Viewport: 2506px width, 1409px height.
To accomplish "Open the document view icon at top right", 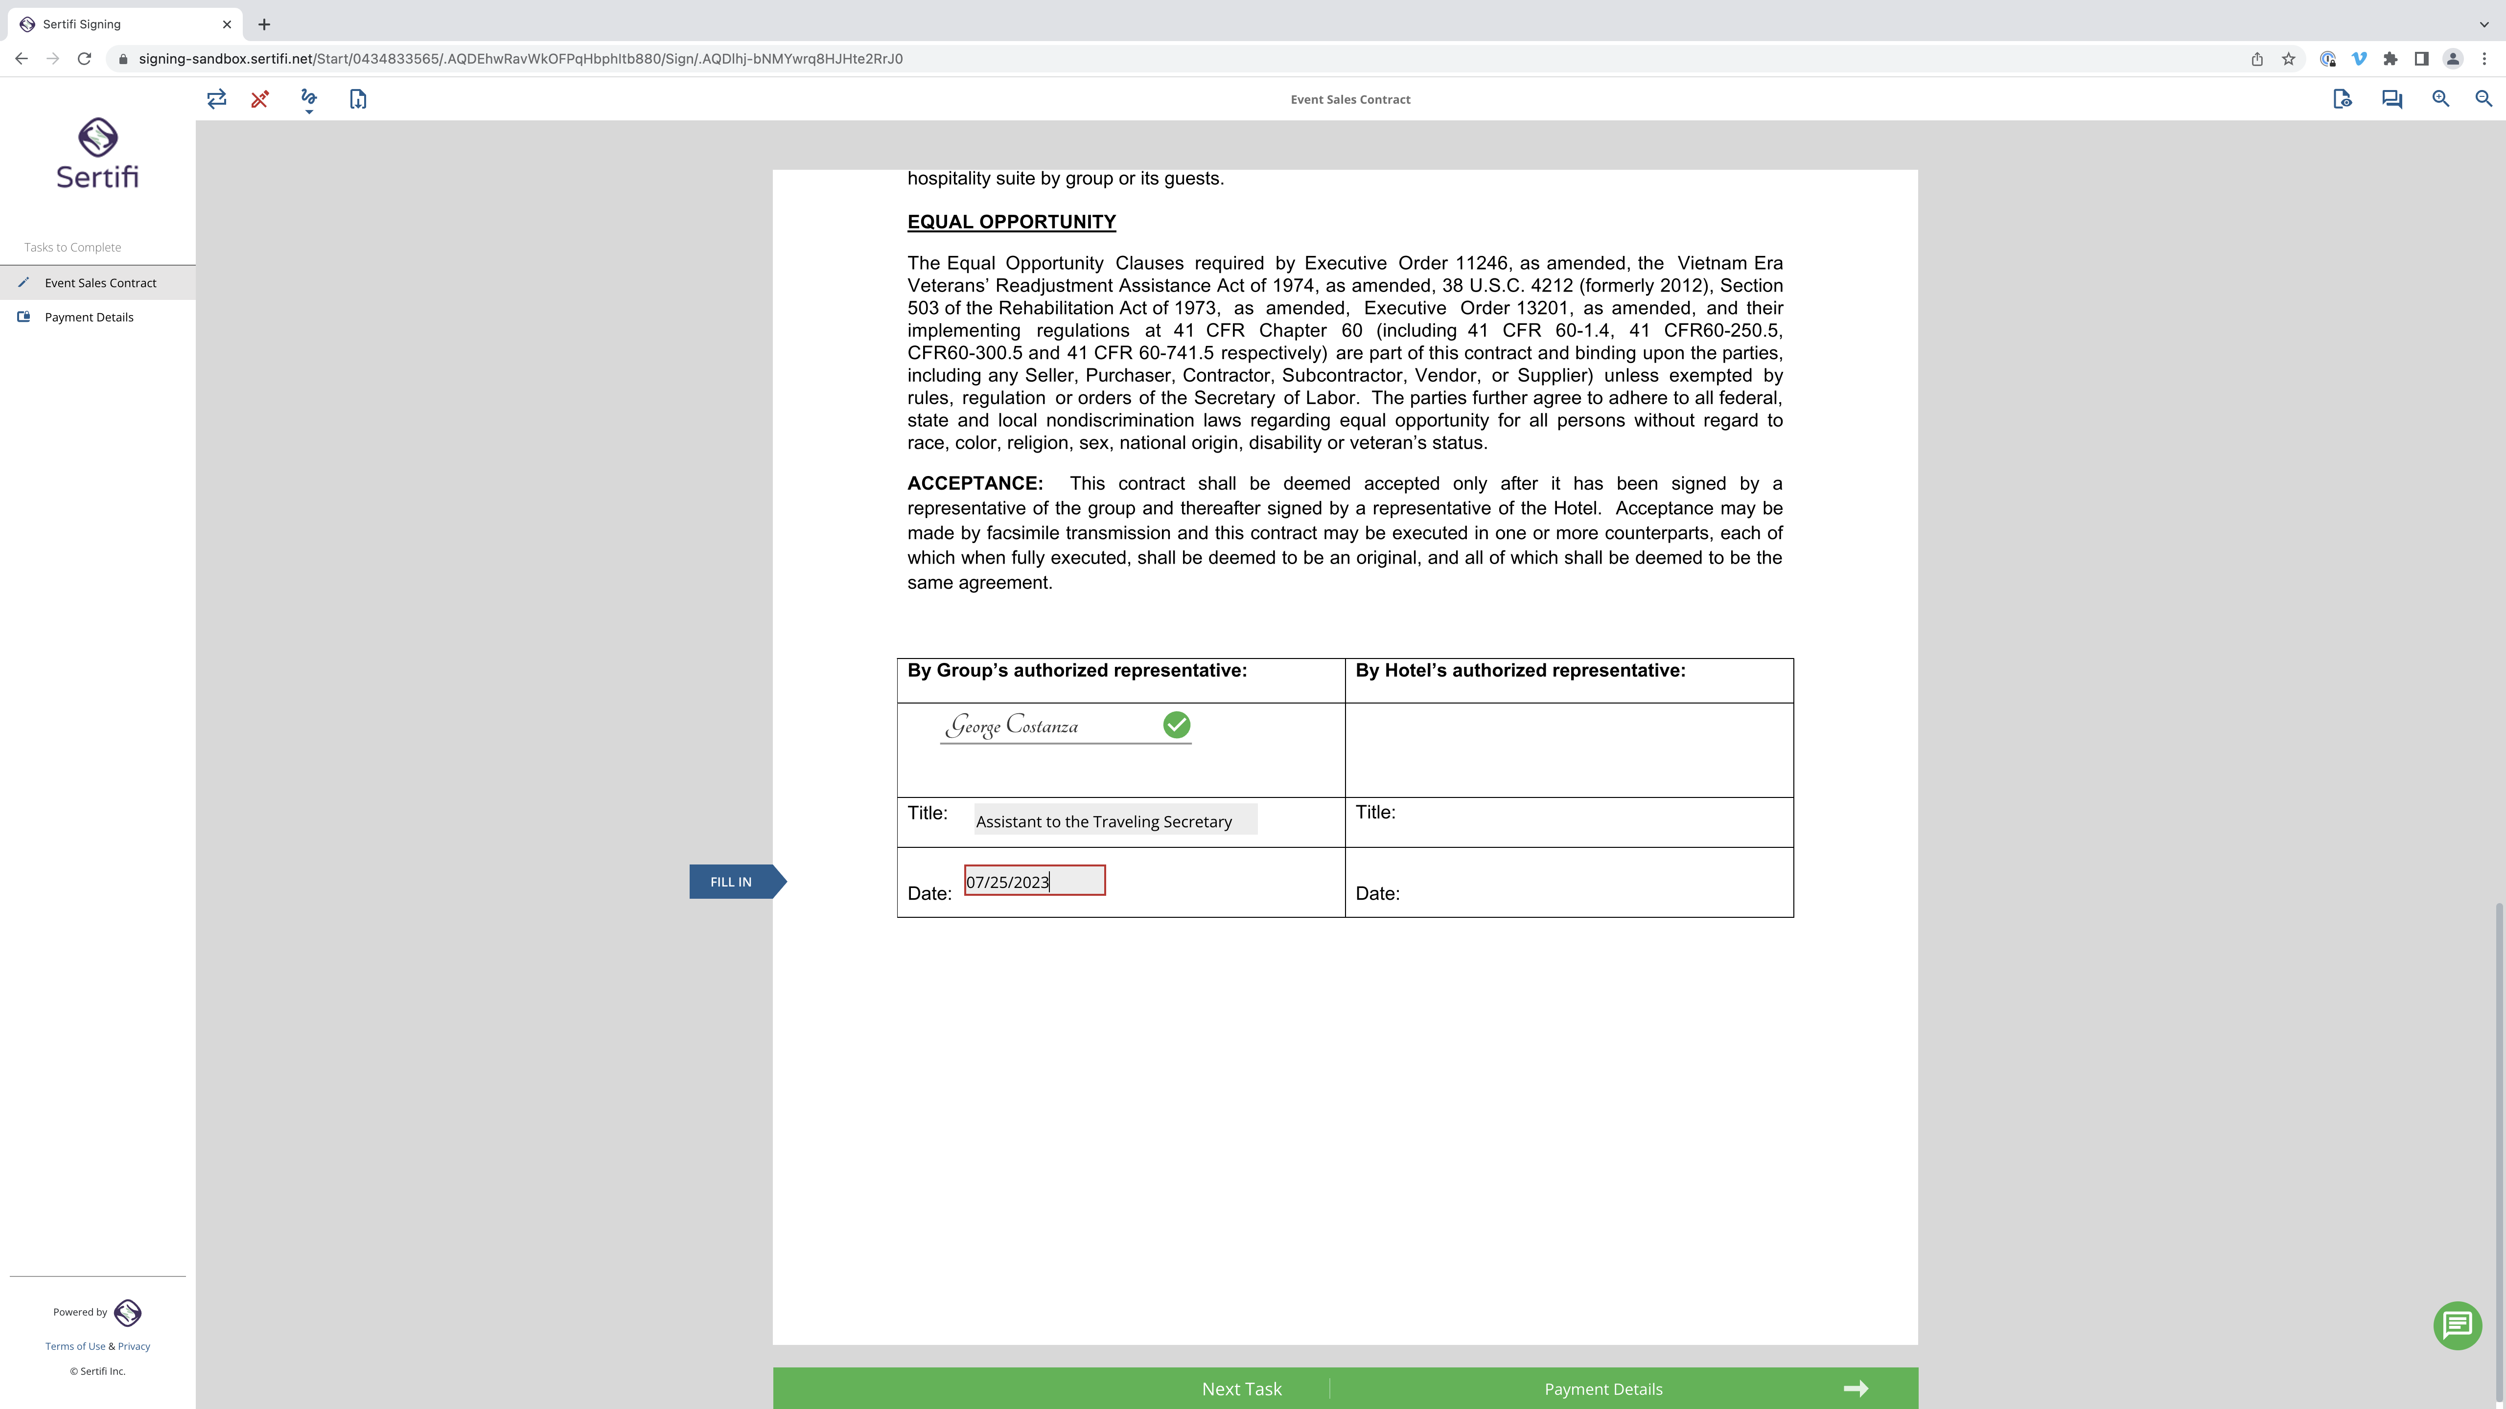I will coord(2343,99).
